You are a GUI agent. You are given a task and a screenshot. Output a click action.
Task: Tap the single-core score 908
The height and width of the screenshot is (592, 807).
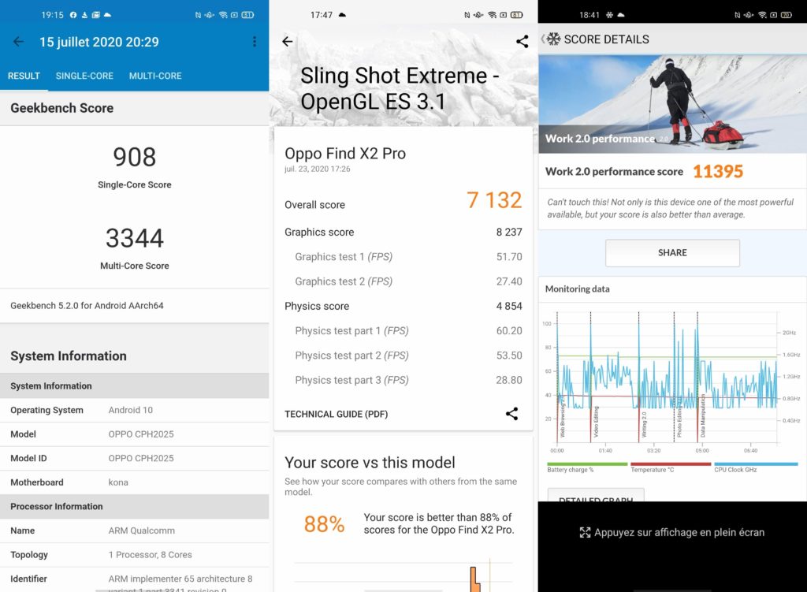(x=134, y=157)
